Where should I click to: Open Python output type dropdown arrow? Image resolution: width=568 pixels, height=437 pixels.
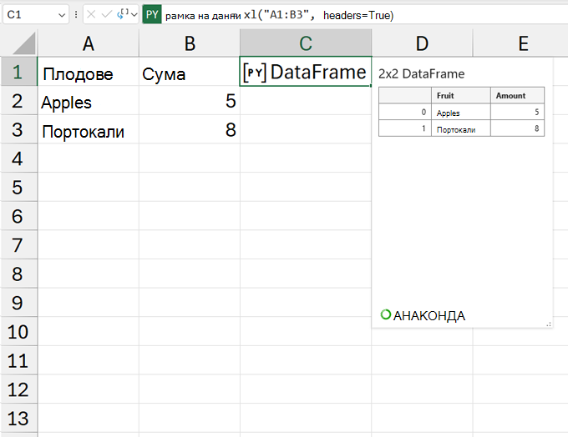point(134,15)
